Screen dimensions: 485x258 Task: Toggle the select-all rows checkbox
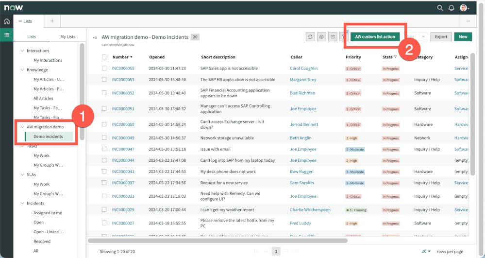point(104,57)
